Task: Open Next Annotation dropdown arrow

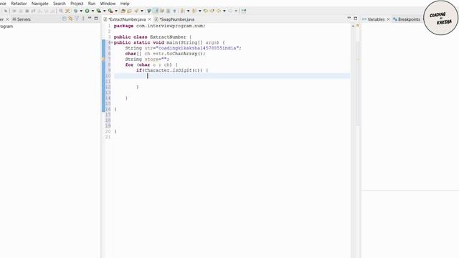Action: [188, 11]
